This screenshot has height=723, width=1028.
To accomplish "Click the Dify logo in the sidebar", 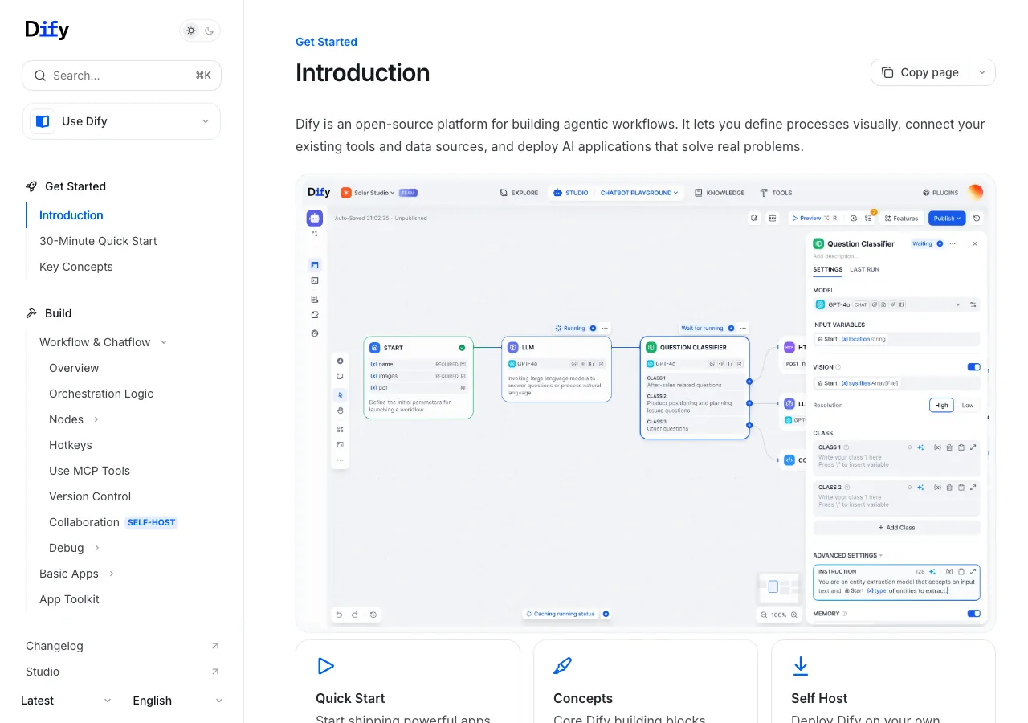I will coord(47,30).
